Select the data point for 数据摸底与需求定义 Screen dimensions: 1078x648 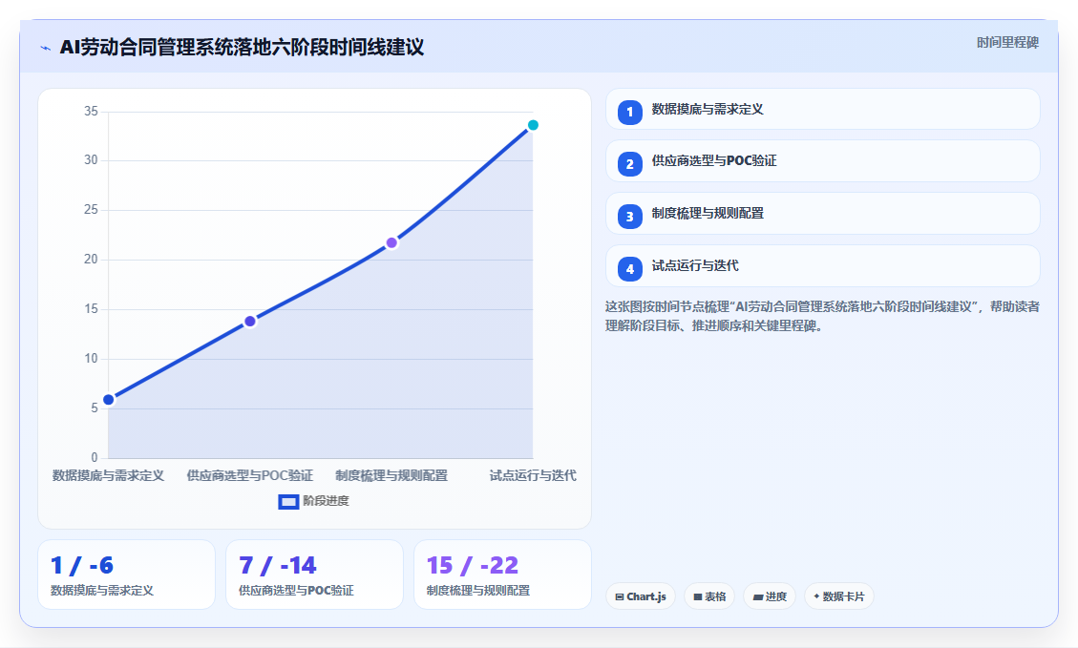[109, 399]
